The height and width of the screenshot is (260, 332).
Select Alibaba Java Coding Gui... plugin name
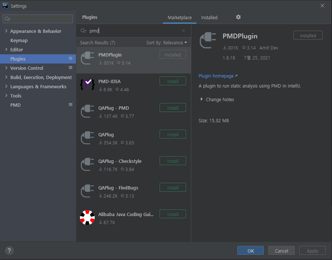pos(126,214)
